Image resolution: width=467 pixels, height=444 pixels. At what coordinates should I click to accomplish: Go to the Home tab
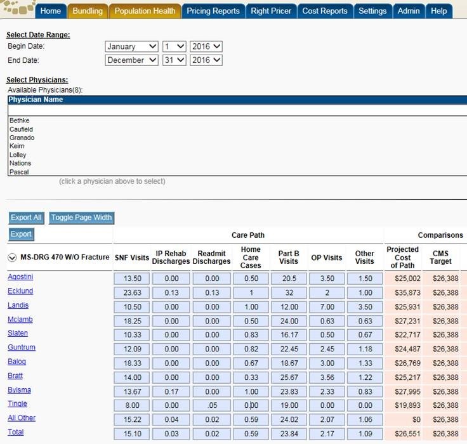pyautogui.click(x=51, y=11)
